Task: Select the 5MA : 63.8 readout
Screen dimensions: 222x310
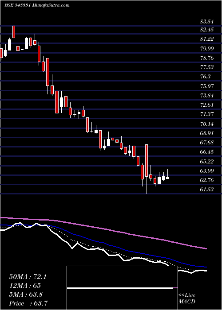Action: point(26,294)
